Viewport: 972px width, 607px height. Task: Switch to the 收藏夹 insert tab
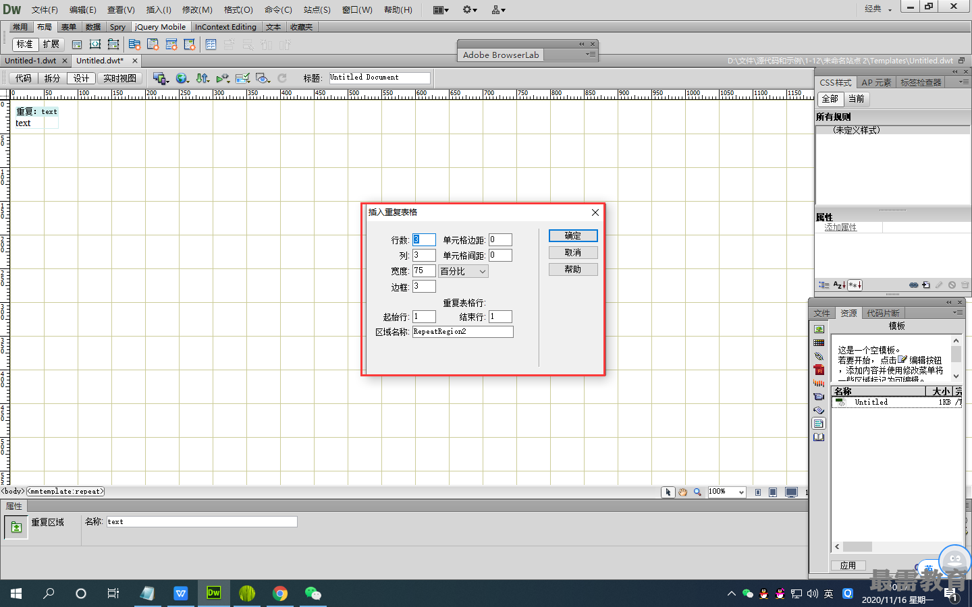(301, 27)
